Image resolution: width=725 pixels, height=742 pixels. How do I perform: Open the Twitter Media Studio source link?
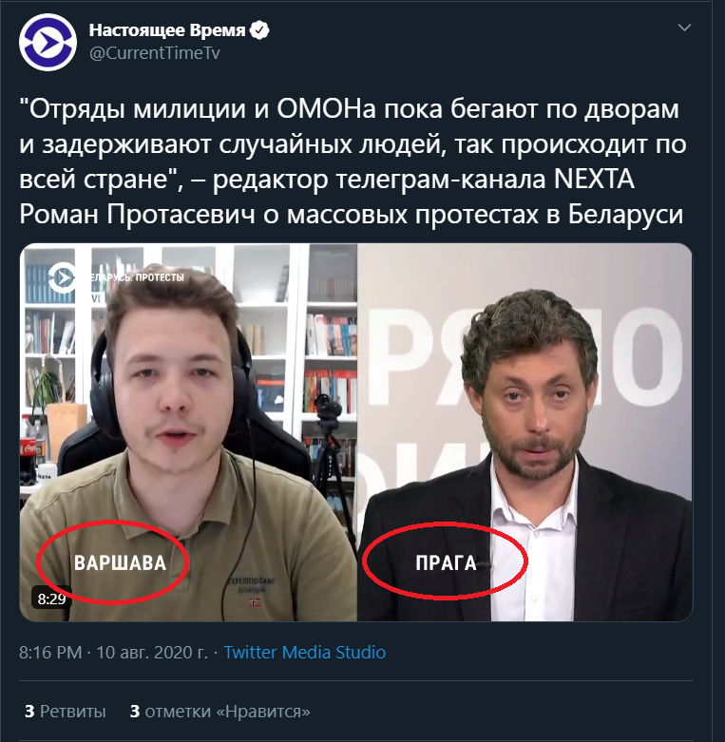[304, 652]
